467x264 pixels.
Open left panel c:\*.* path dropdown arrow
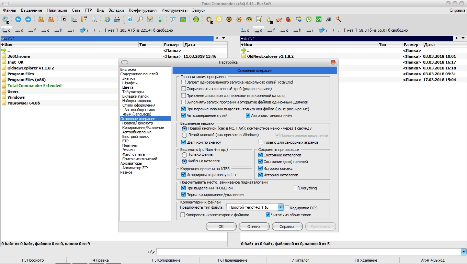pyautogui.click(x=2, y=38)
